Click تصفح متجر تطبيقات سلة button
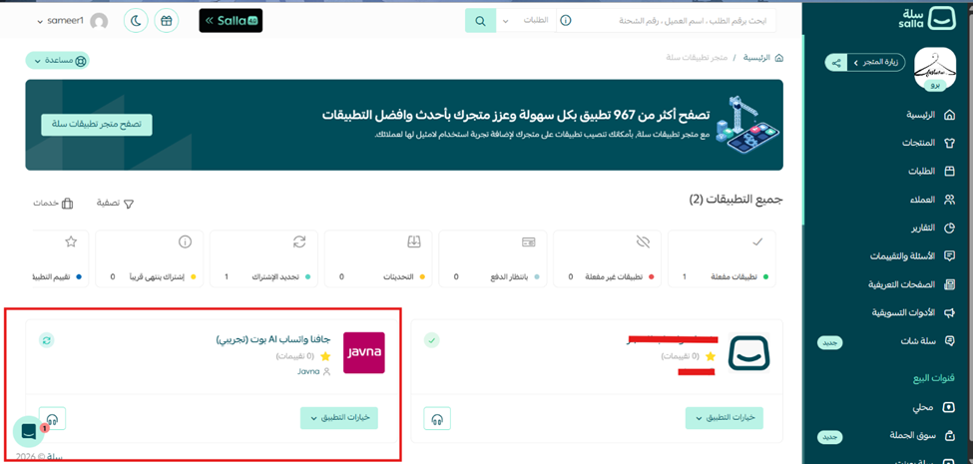This screenshot has height=464, width=973. point(97,125)
